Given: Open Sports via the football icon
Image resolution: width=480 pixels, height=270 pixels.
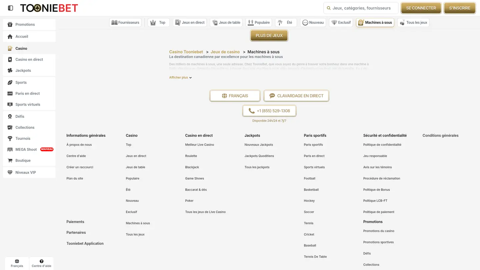Looking at the screenshot, I should coord(10,82).
